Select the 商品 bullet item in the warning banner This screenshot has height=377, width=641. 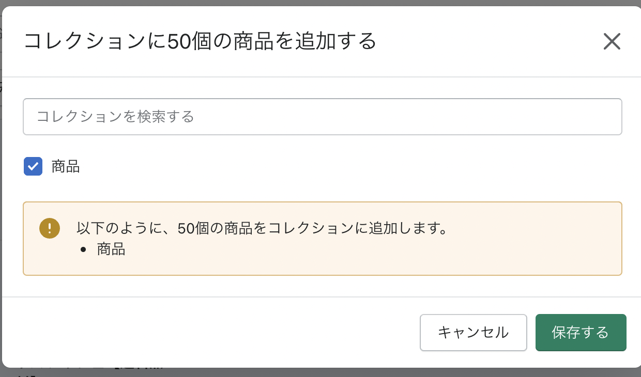coord(111,249)
